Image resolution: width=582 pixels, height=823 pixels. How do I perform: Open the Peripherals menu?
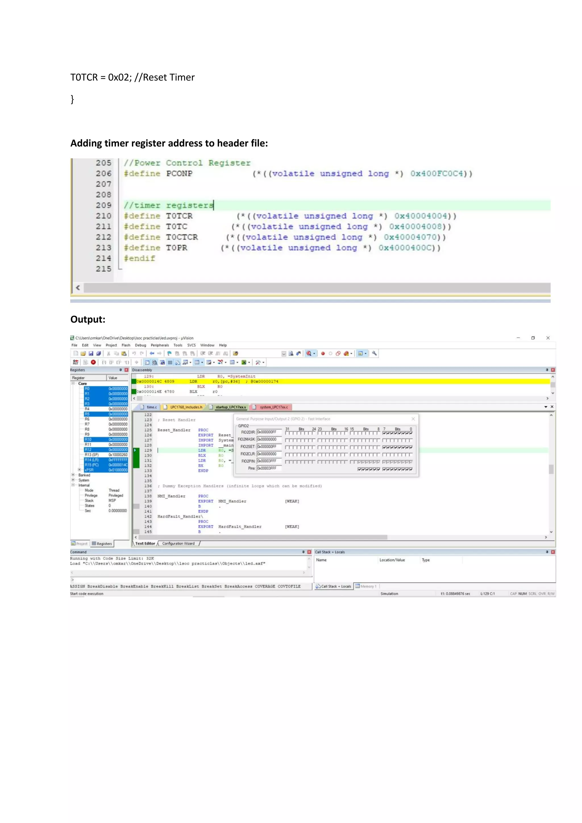159,345
